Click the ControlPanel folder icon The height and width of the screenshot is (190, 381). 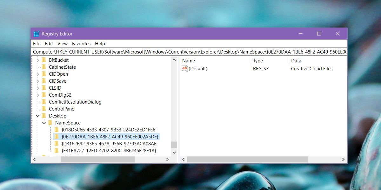44,109
